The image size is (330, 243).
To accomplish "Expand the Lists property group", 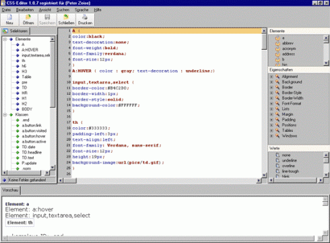I will pos(271,109).
